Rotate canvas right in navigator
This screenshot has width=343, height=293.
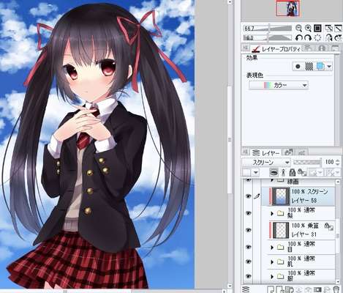pos(308,38)
